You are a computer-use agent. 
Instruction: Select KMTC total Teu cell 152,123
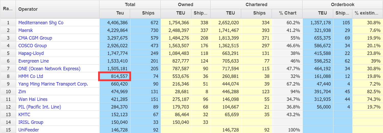click(x=115, y=115)
